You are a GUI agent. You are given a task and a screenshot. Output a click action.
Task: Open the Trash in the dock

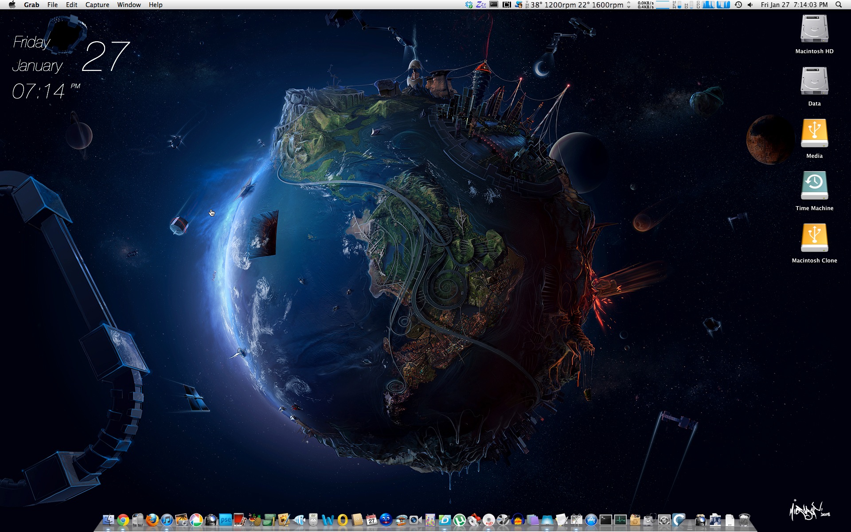coord(745,520)
